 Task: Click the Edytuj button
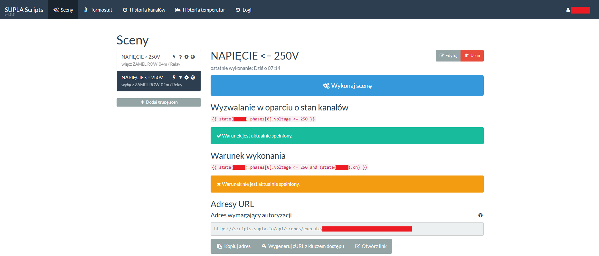tap(448, 56)
